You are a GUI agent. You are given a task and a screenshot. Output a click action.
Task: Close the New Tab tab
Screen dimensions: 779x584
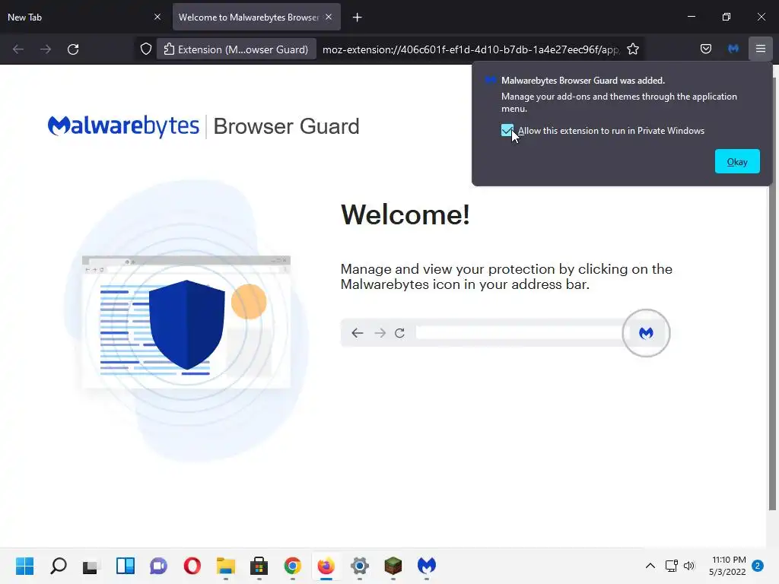pyautogui.click(x=157, y=17)
